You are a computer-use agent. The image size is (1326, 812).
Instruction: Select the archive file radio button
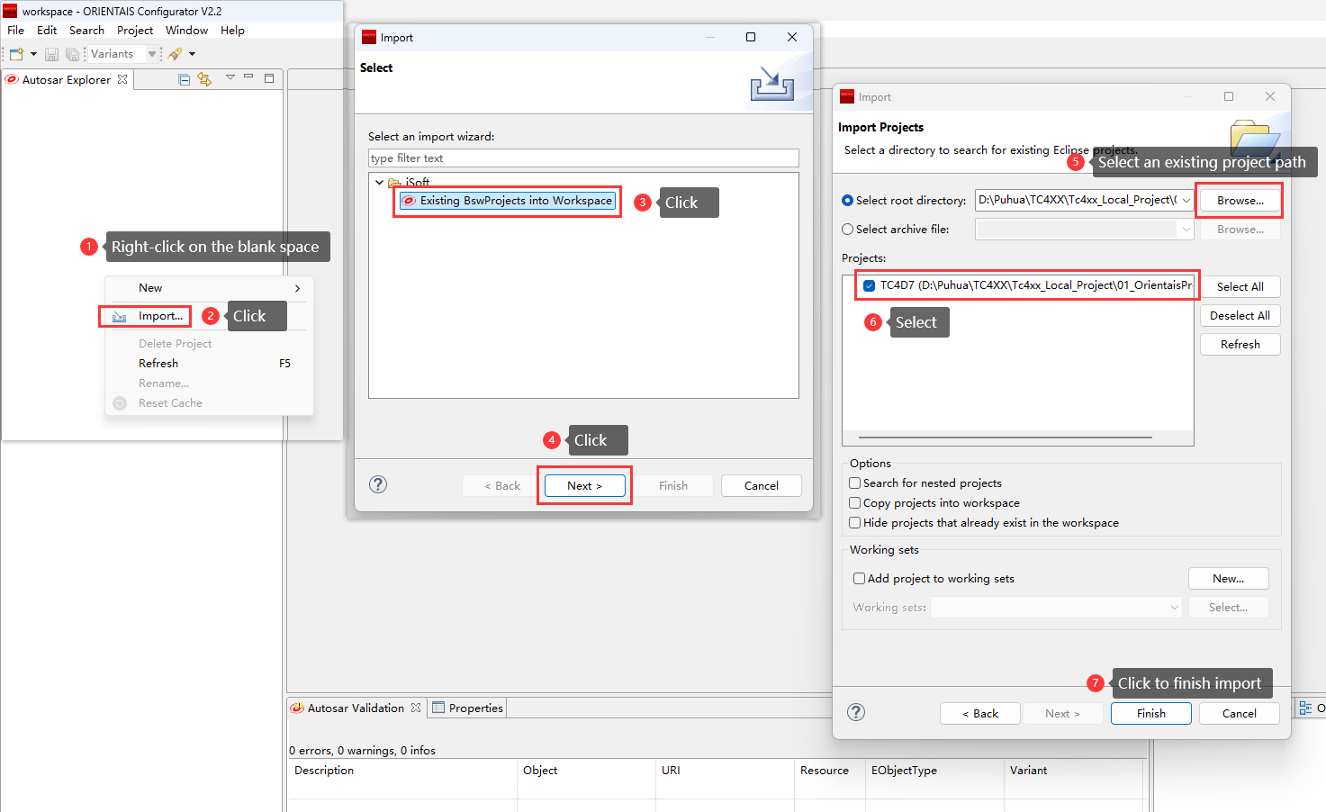[x=847, y=230]
